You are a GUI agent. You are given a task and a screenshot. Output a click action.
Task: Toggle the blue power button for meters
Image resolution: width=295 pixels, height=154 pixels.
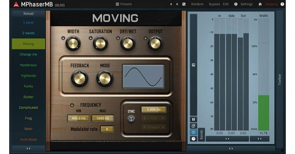tap(194, 132)
